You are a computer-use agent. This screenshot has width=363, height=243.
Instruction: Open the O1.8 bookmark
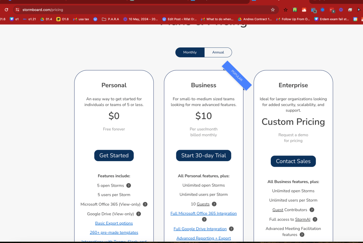[62, 19]
